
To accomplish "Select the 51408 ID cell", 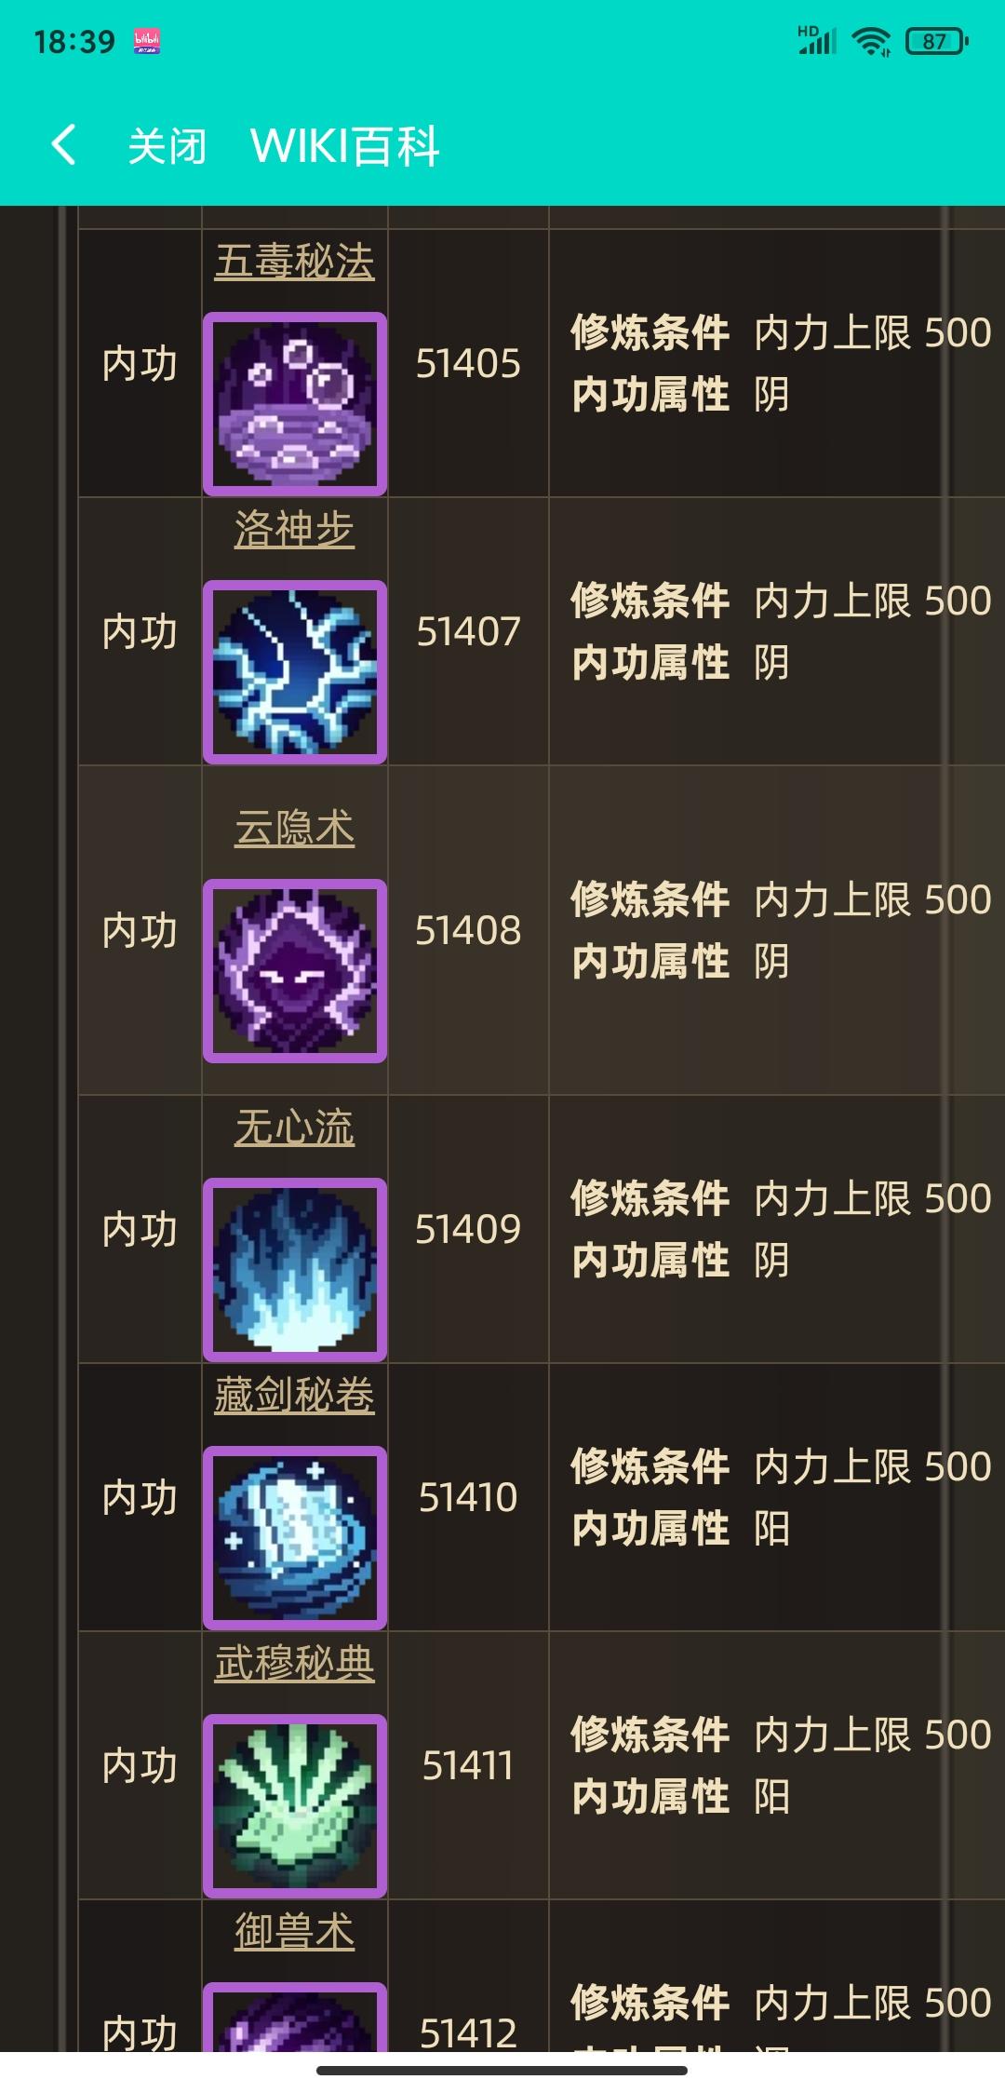I will tap(468, 930).
